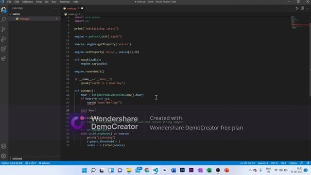This screenshot has width=311, height=175.
Task: Split the editor to the right
Action: coord(302,8)
